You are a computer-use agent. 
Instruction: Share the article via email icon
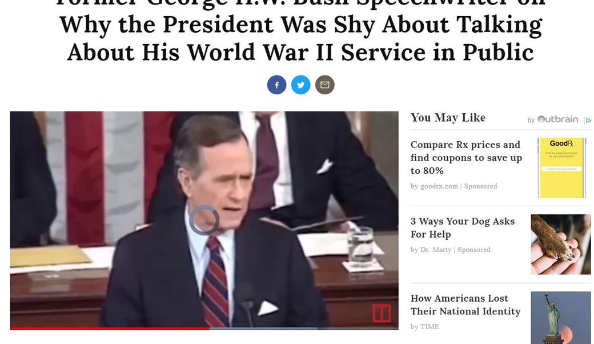(x=324, y=85)
